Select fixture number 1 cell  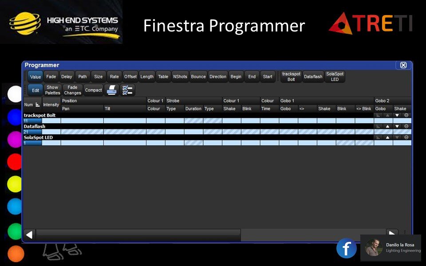click(x=32, y=143)
